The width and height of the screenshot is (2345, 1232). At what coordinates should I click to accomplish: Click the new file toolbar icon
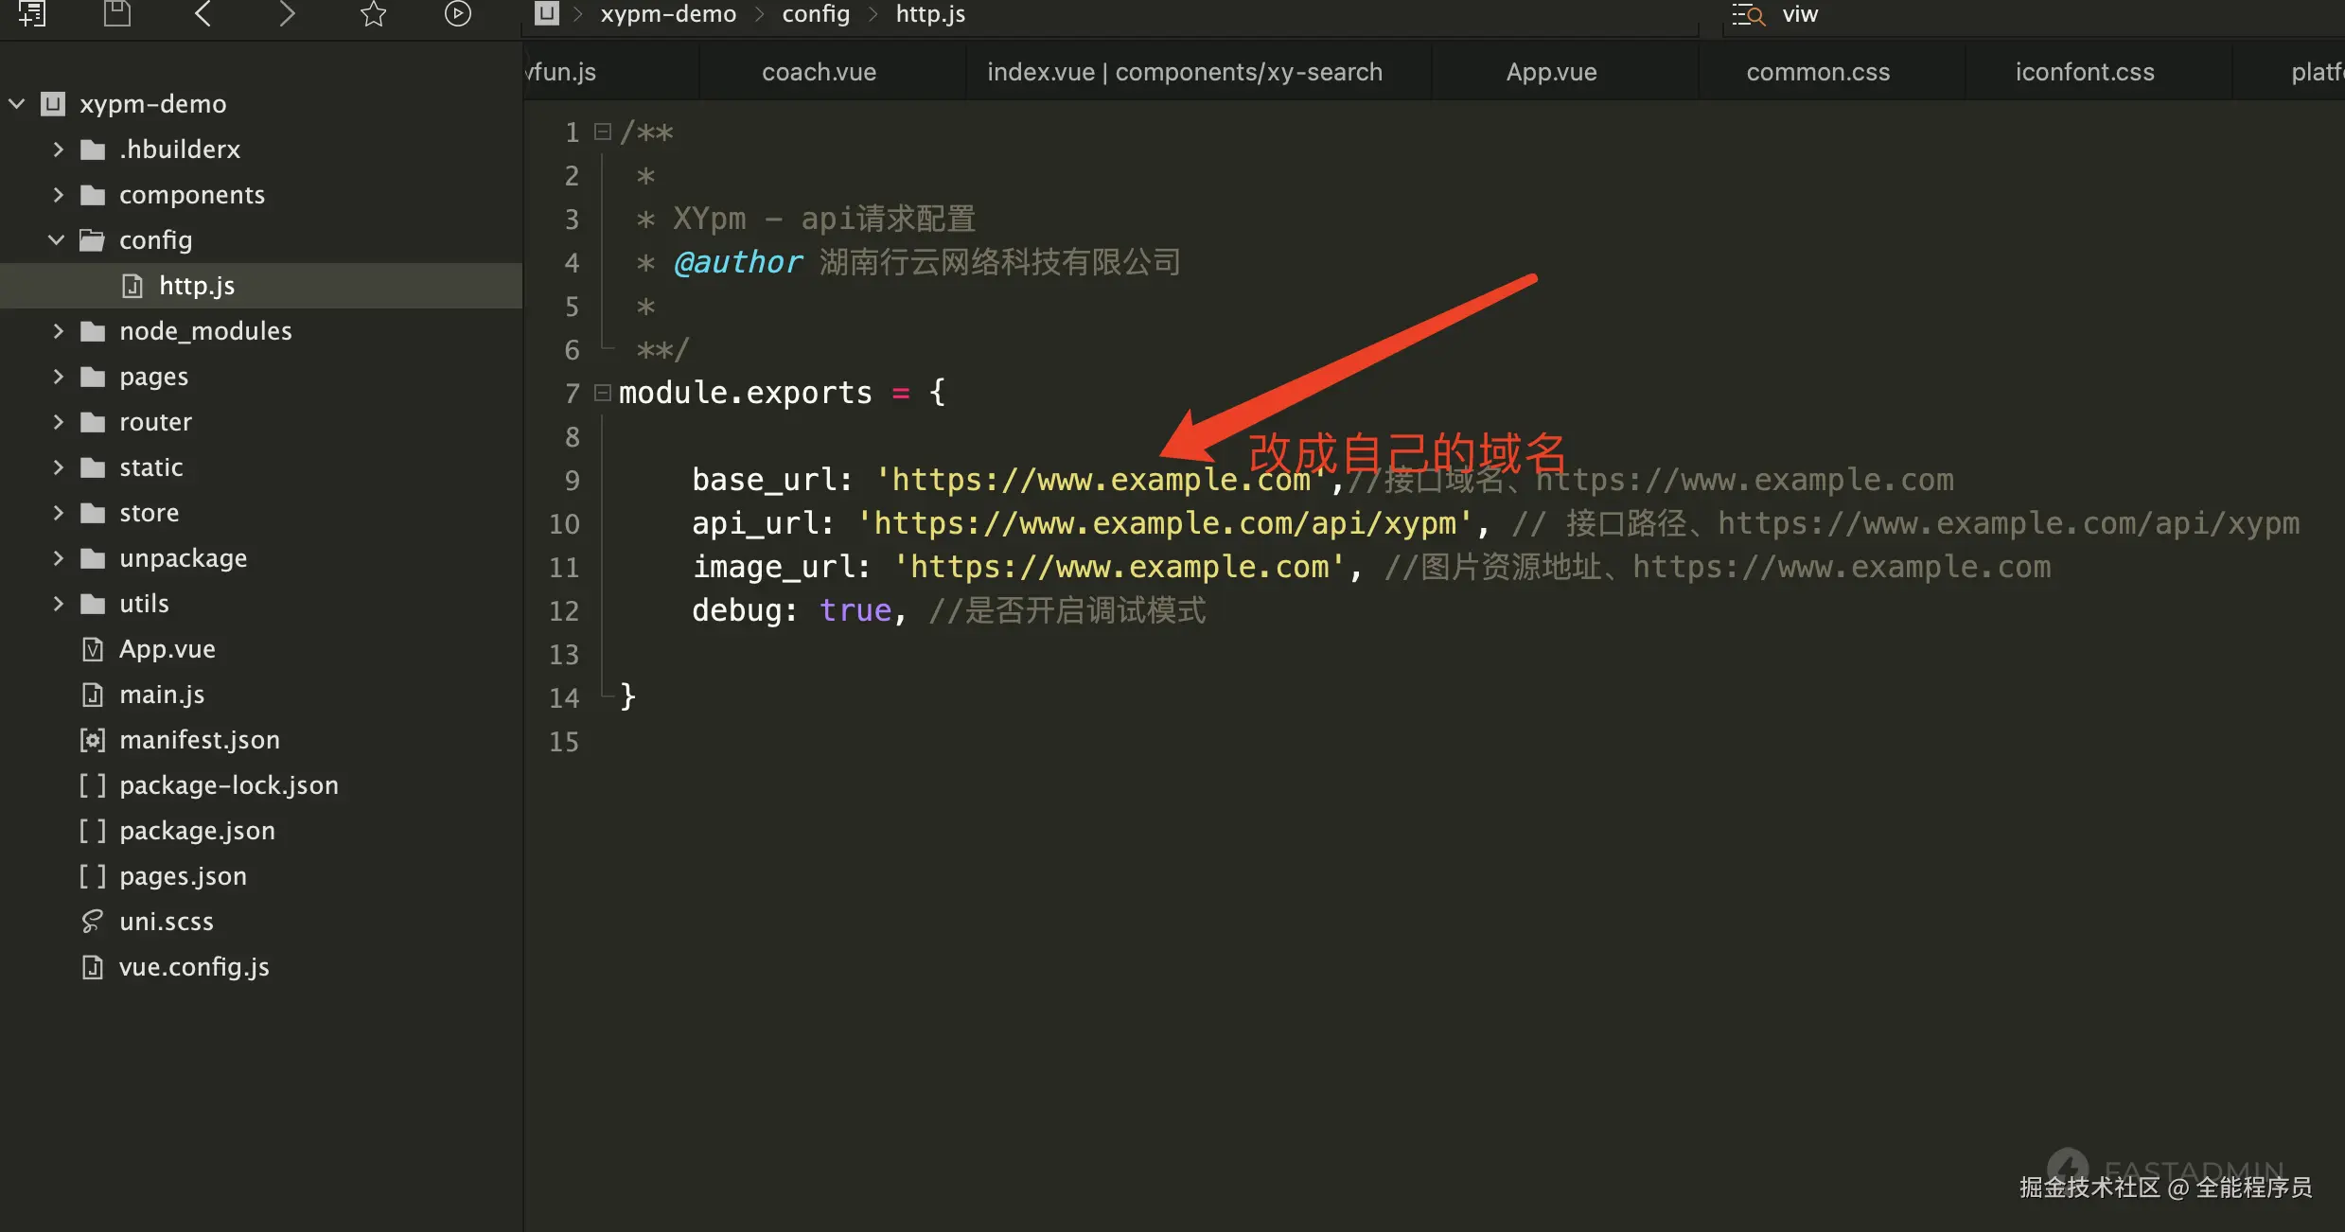pos(32,13)
